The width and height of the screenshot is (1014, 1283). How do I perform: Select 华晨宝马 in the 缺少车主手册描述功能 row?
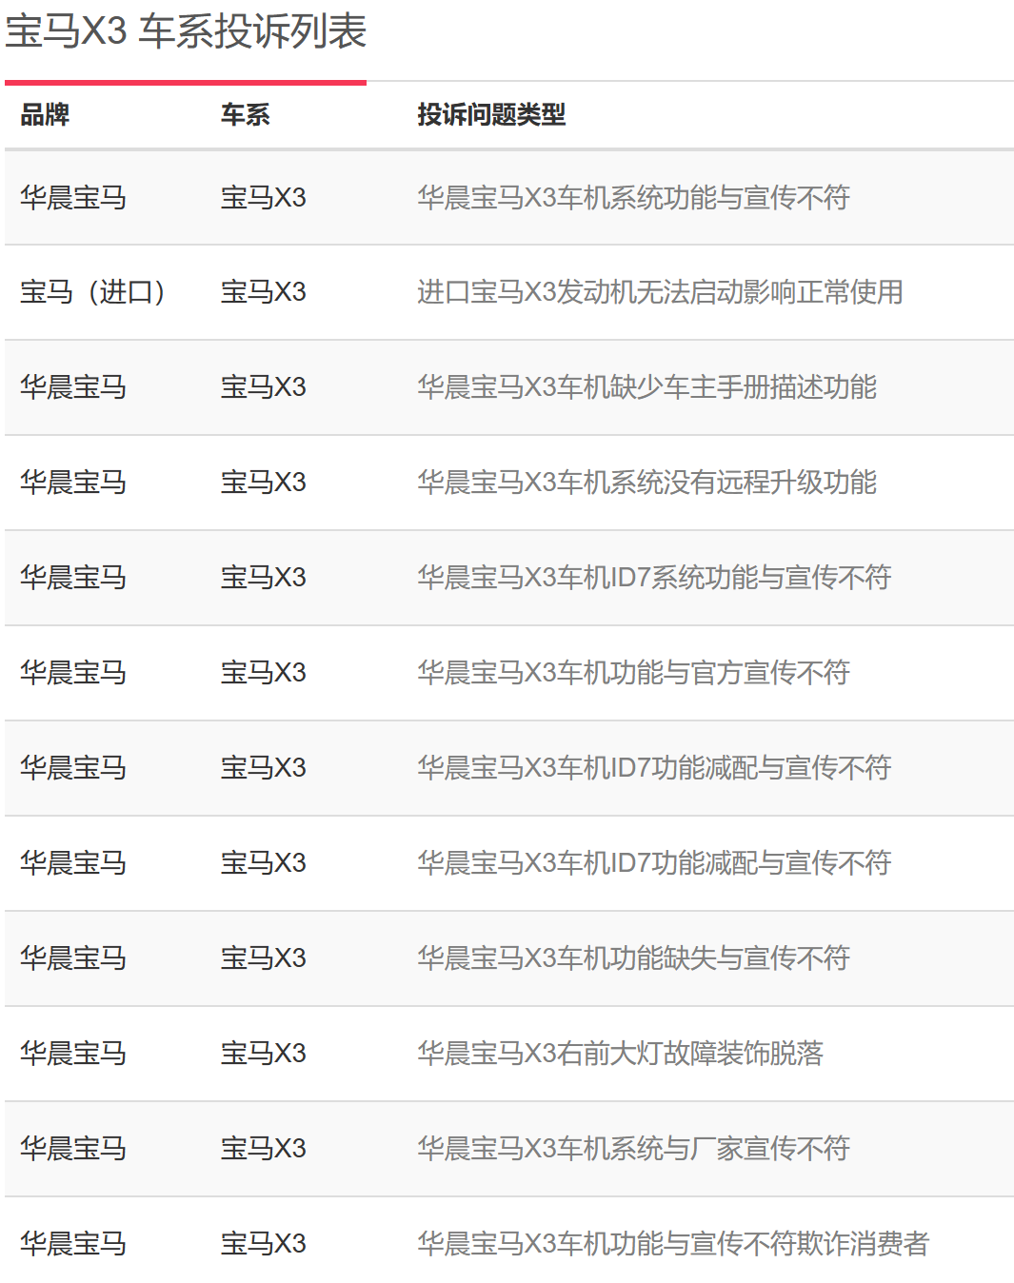73,387
